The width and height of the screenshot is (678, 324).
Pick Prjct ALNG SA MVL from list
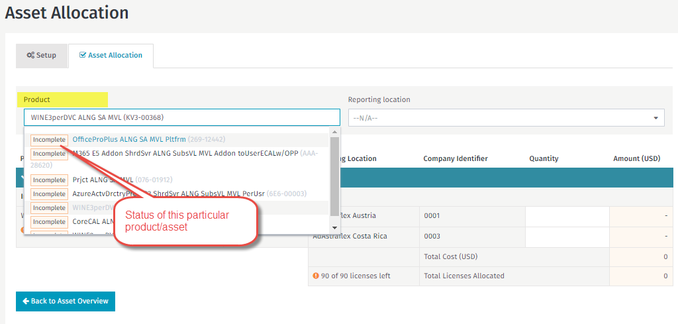pos(103,180)
